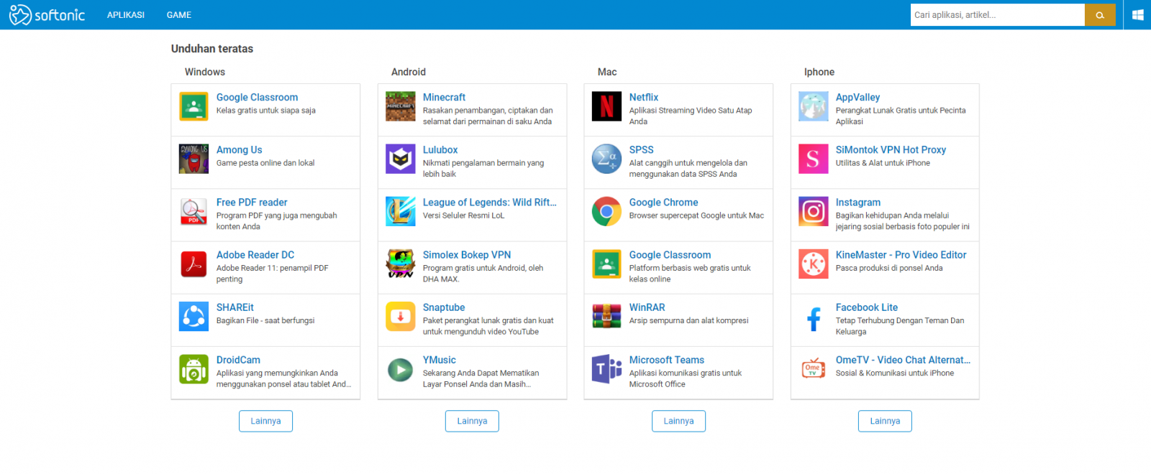Click the SHAREit app icon
This screenshot has height=474, width=1151.
(194, 316)
